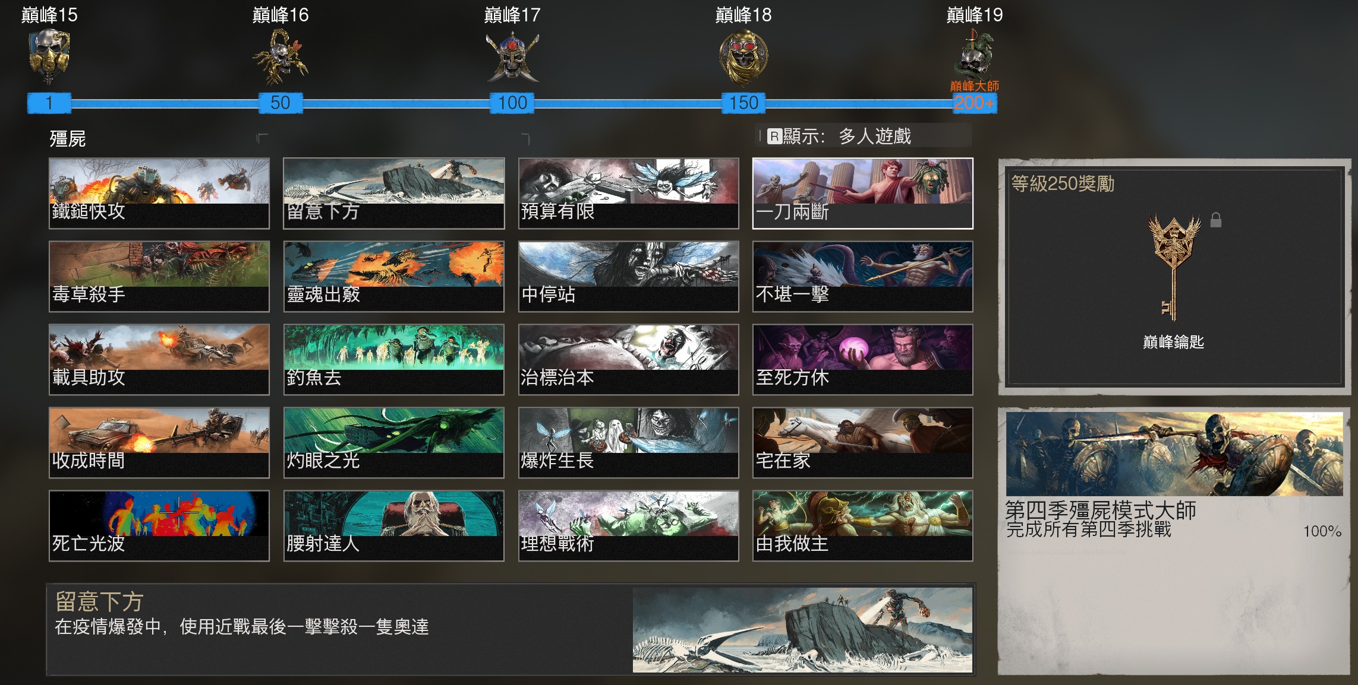Open the 理想戰術 challenge card
1358x685 pixels.
pos(628,525)
